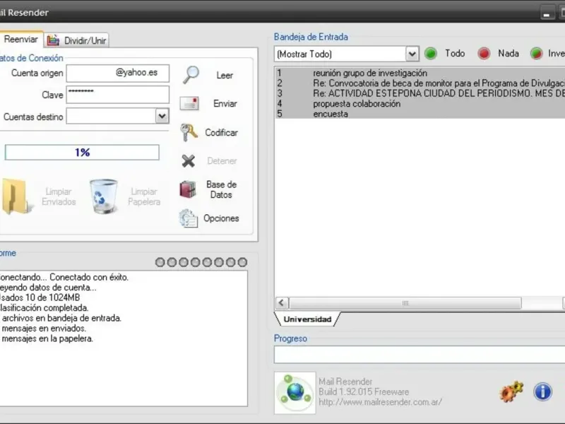Open the mailresender.com.ar link
This screenshot has width=565, height=424.
380,402
